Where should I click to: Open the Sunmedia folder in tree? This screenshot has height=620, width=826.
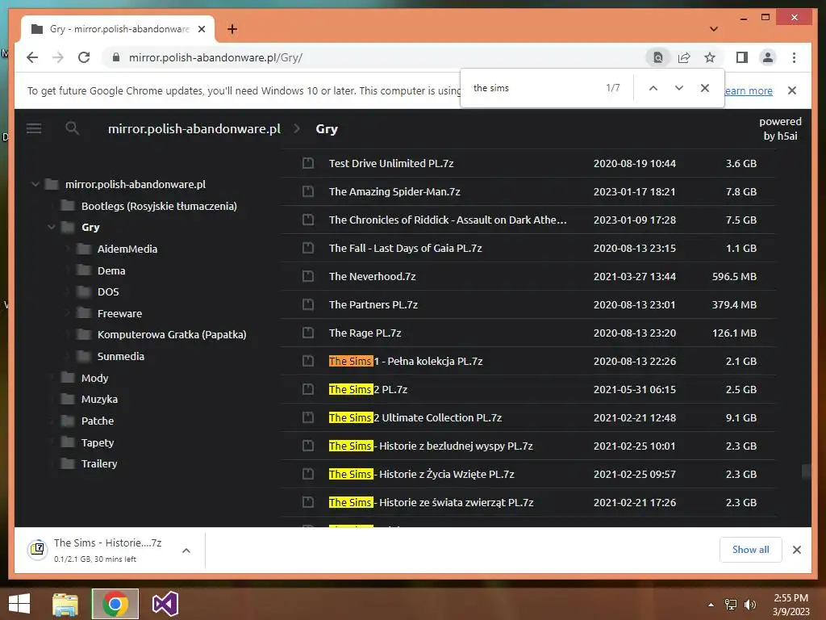click(x=121, y=356)
